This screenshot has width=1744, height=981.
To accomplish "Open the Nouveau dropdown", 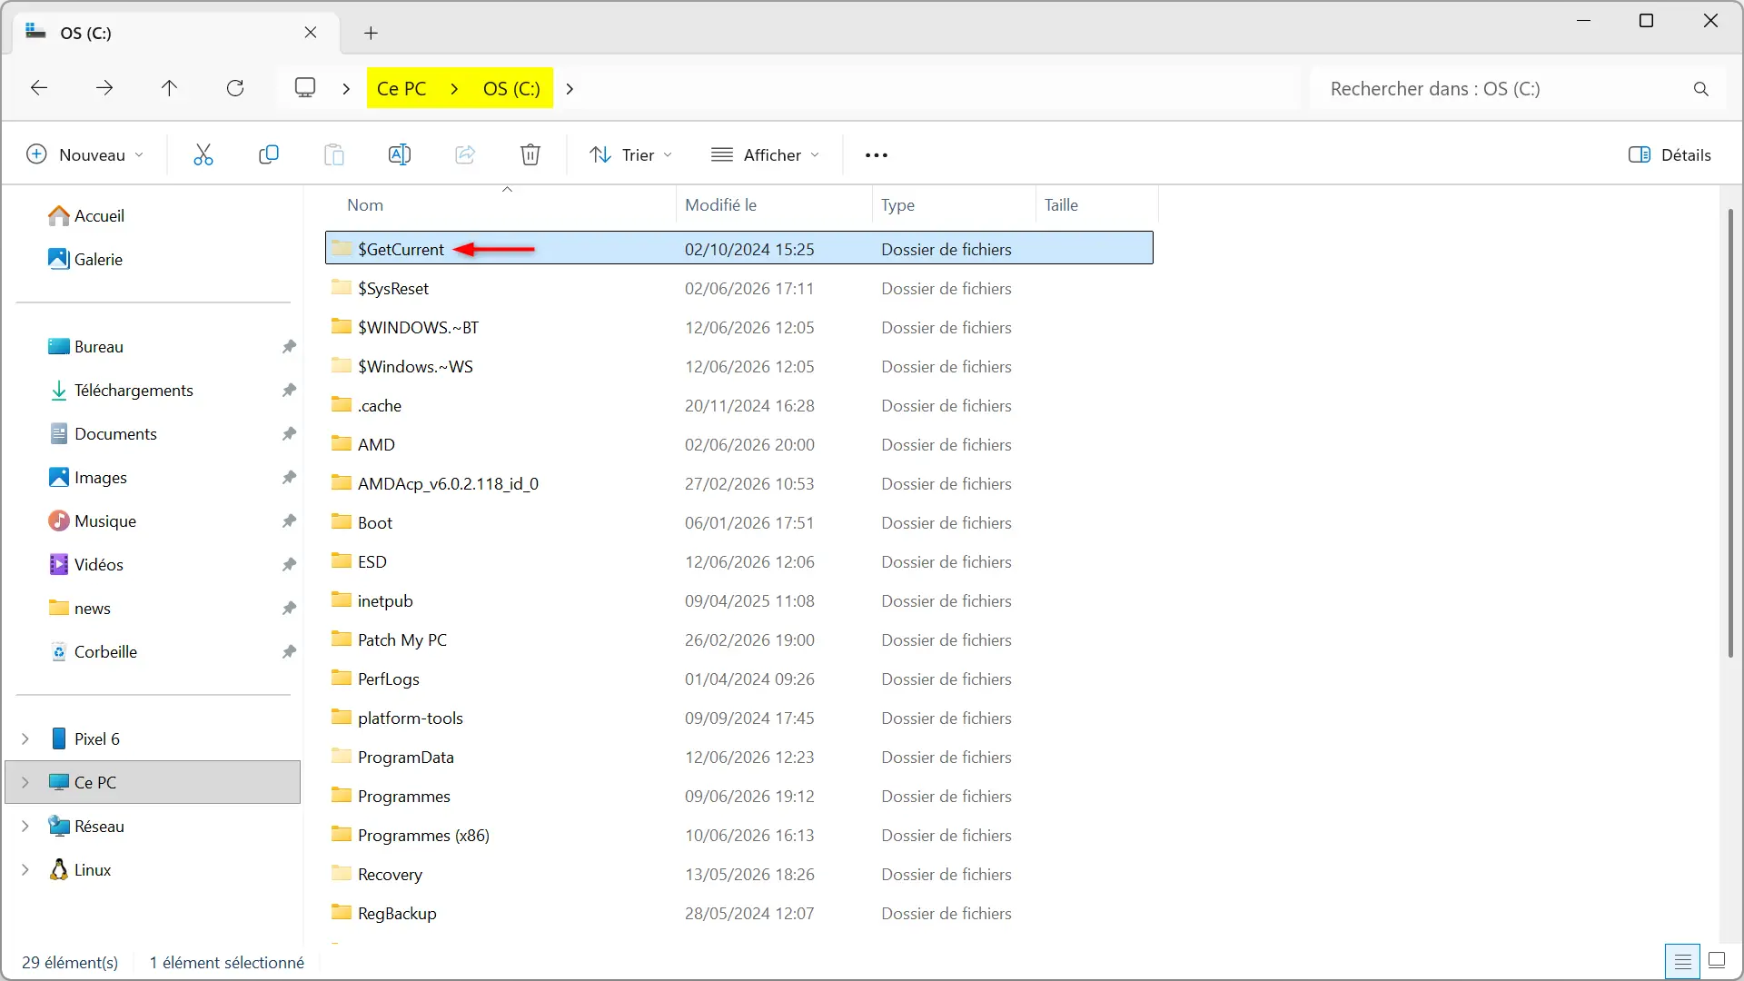I will click(x=85, y=154).
